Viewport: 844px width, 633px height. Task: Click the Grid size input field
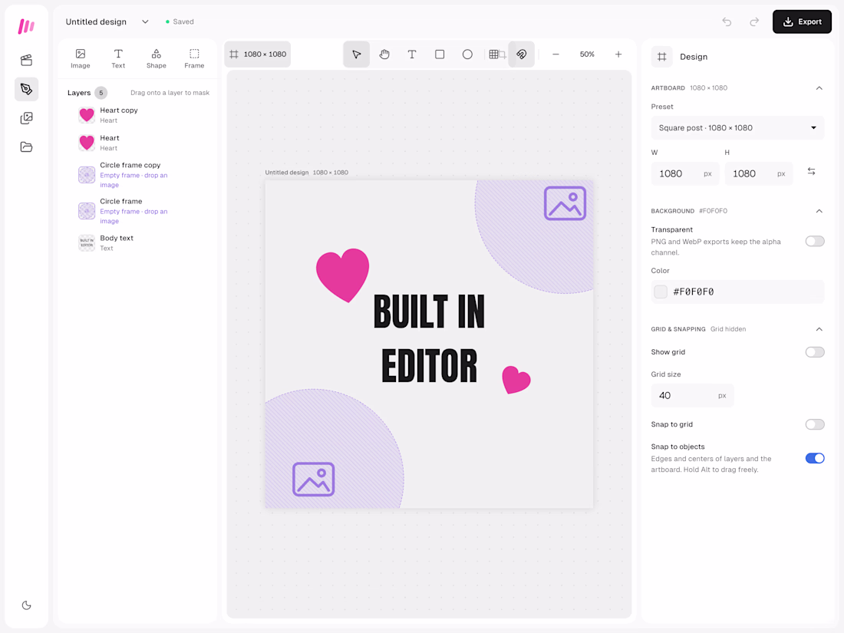692,396
